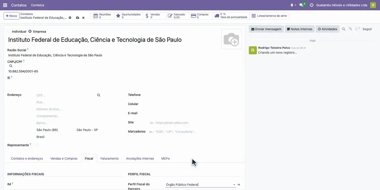Open the activities clock icon in top bar

coord(311,5)
